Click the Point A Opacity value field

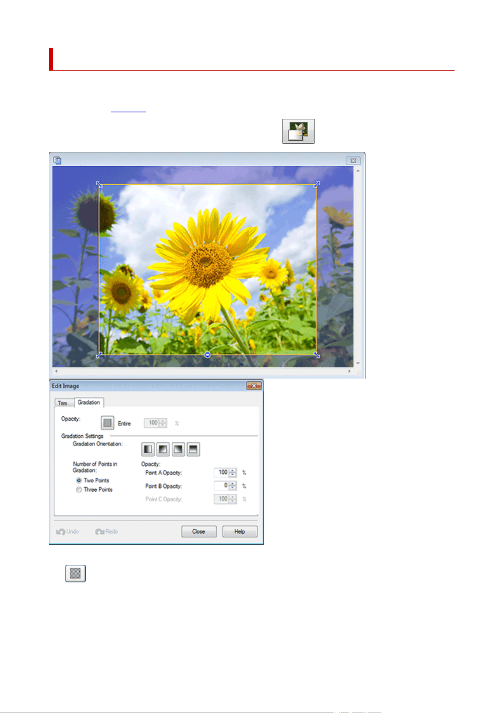click(221, 472)
